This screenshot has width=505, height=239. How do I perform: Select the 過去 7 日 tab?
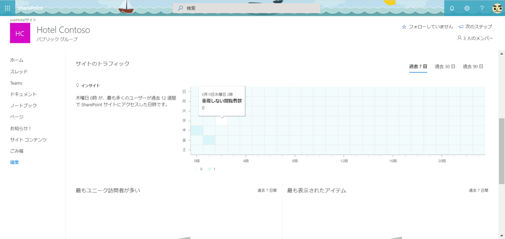tap(418, 66)
